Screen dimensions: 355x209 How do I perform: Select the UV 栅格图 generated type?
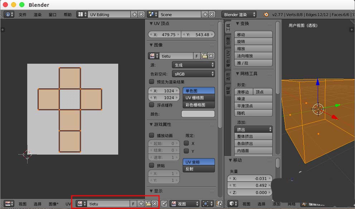pos(198,98)
